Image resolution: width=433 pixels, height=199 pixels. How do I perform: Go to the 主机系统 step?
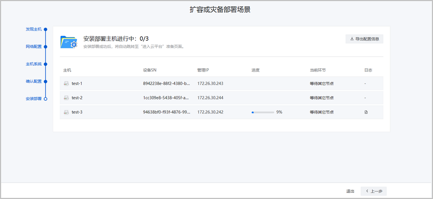pyautogui.click(x=34, y=64)
